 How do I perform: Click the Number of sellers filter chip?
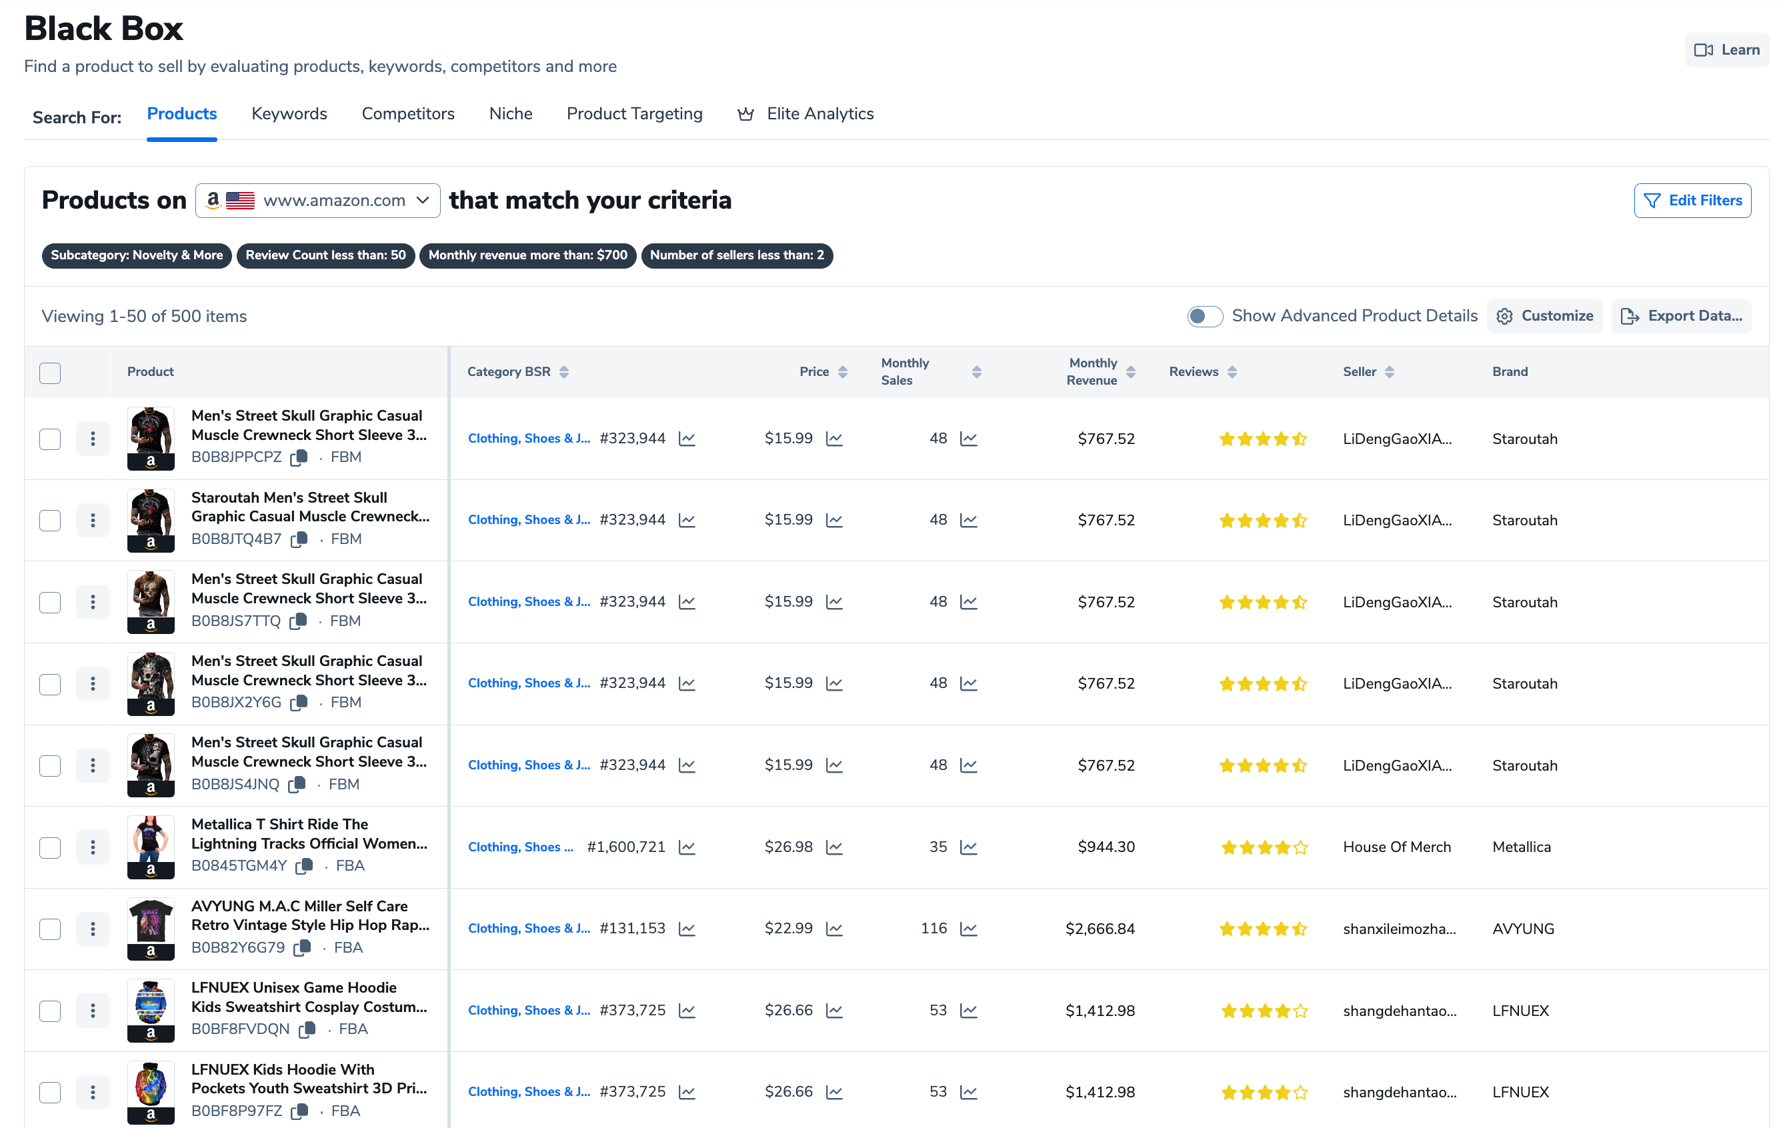(x=737, y=255)
